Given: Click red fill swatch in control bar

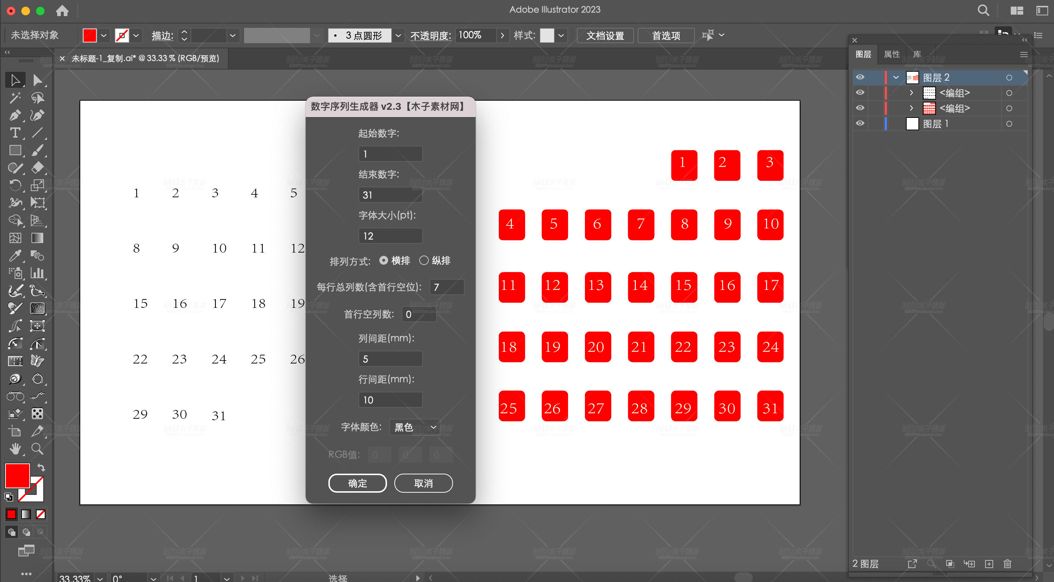Looking at the screenshot, I should tap(90, 36).
